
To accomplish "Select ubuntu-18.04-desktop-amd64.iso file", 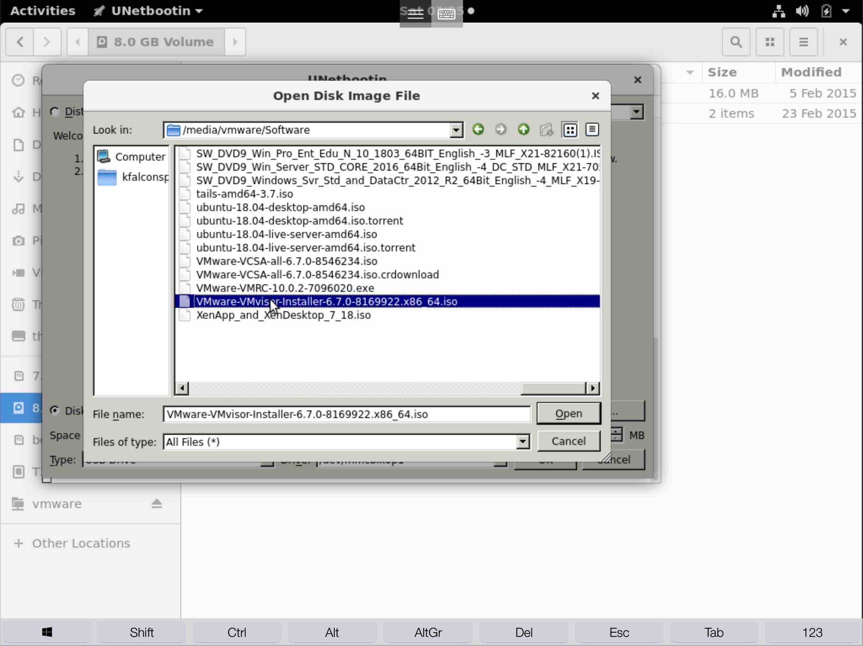I will click(280, 207).
